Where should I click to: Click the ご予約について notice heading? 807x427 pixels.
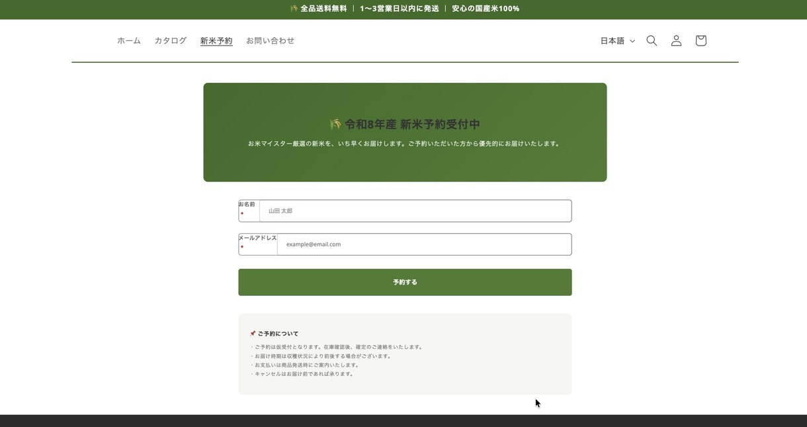coord(275,334)
